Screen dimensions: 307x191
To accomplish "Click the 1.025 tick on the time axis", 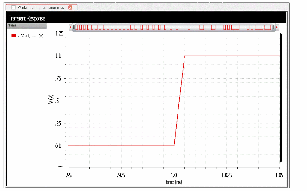I will [x=226, y=175].
